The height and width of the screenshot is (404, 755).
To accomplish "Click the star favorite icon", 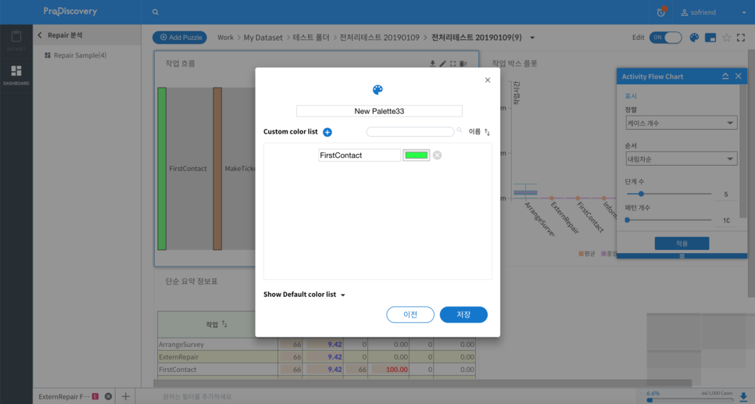I will click(726, 38).
